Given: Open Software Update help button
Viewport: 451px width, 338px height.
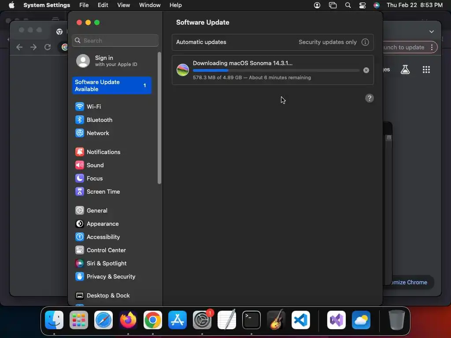Looking at the screenshot, I should (370, 98).
